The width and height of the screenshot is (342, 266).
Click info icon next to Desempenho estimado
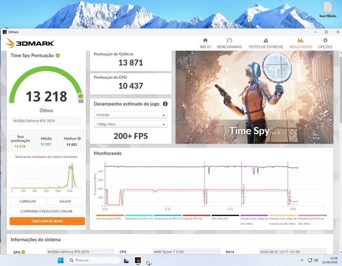[x=165, y=104]
